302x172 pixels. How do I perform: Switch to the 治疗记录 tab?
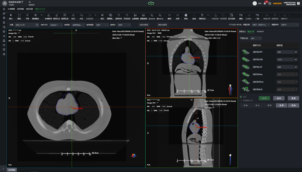(29, 9)
